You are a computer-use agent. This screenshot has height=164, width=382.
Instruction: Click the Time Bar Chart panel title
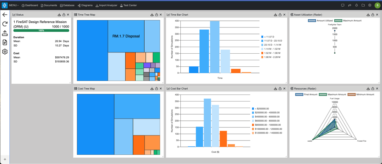179,15
